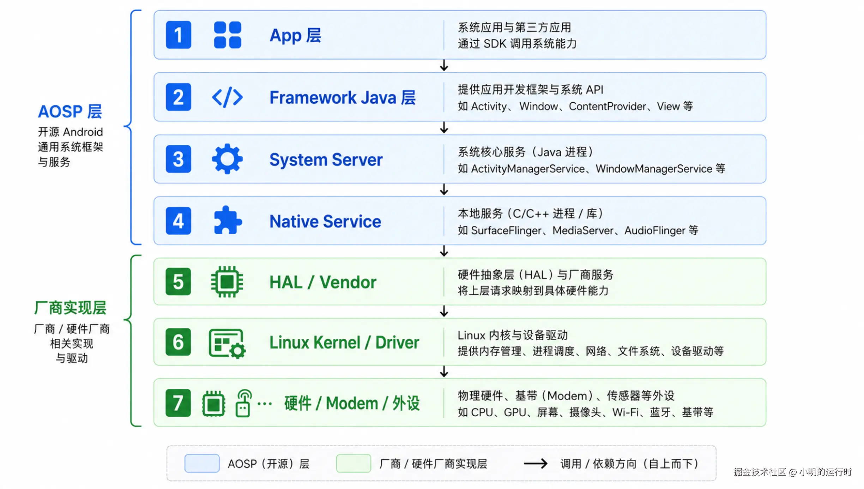Image resolution: width=864 pixels, height=489 pixels.
Task: Click the 'System Server' title
Action: tap(326, 159)
